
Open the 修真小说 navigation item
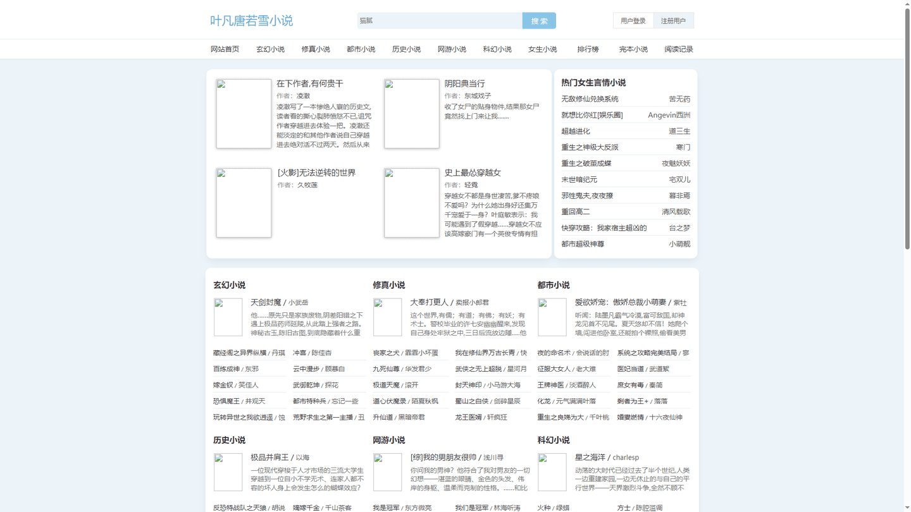click(316, 49)
